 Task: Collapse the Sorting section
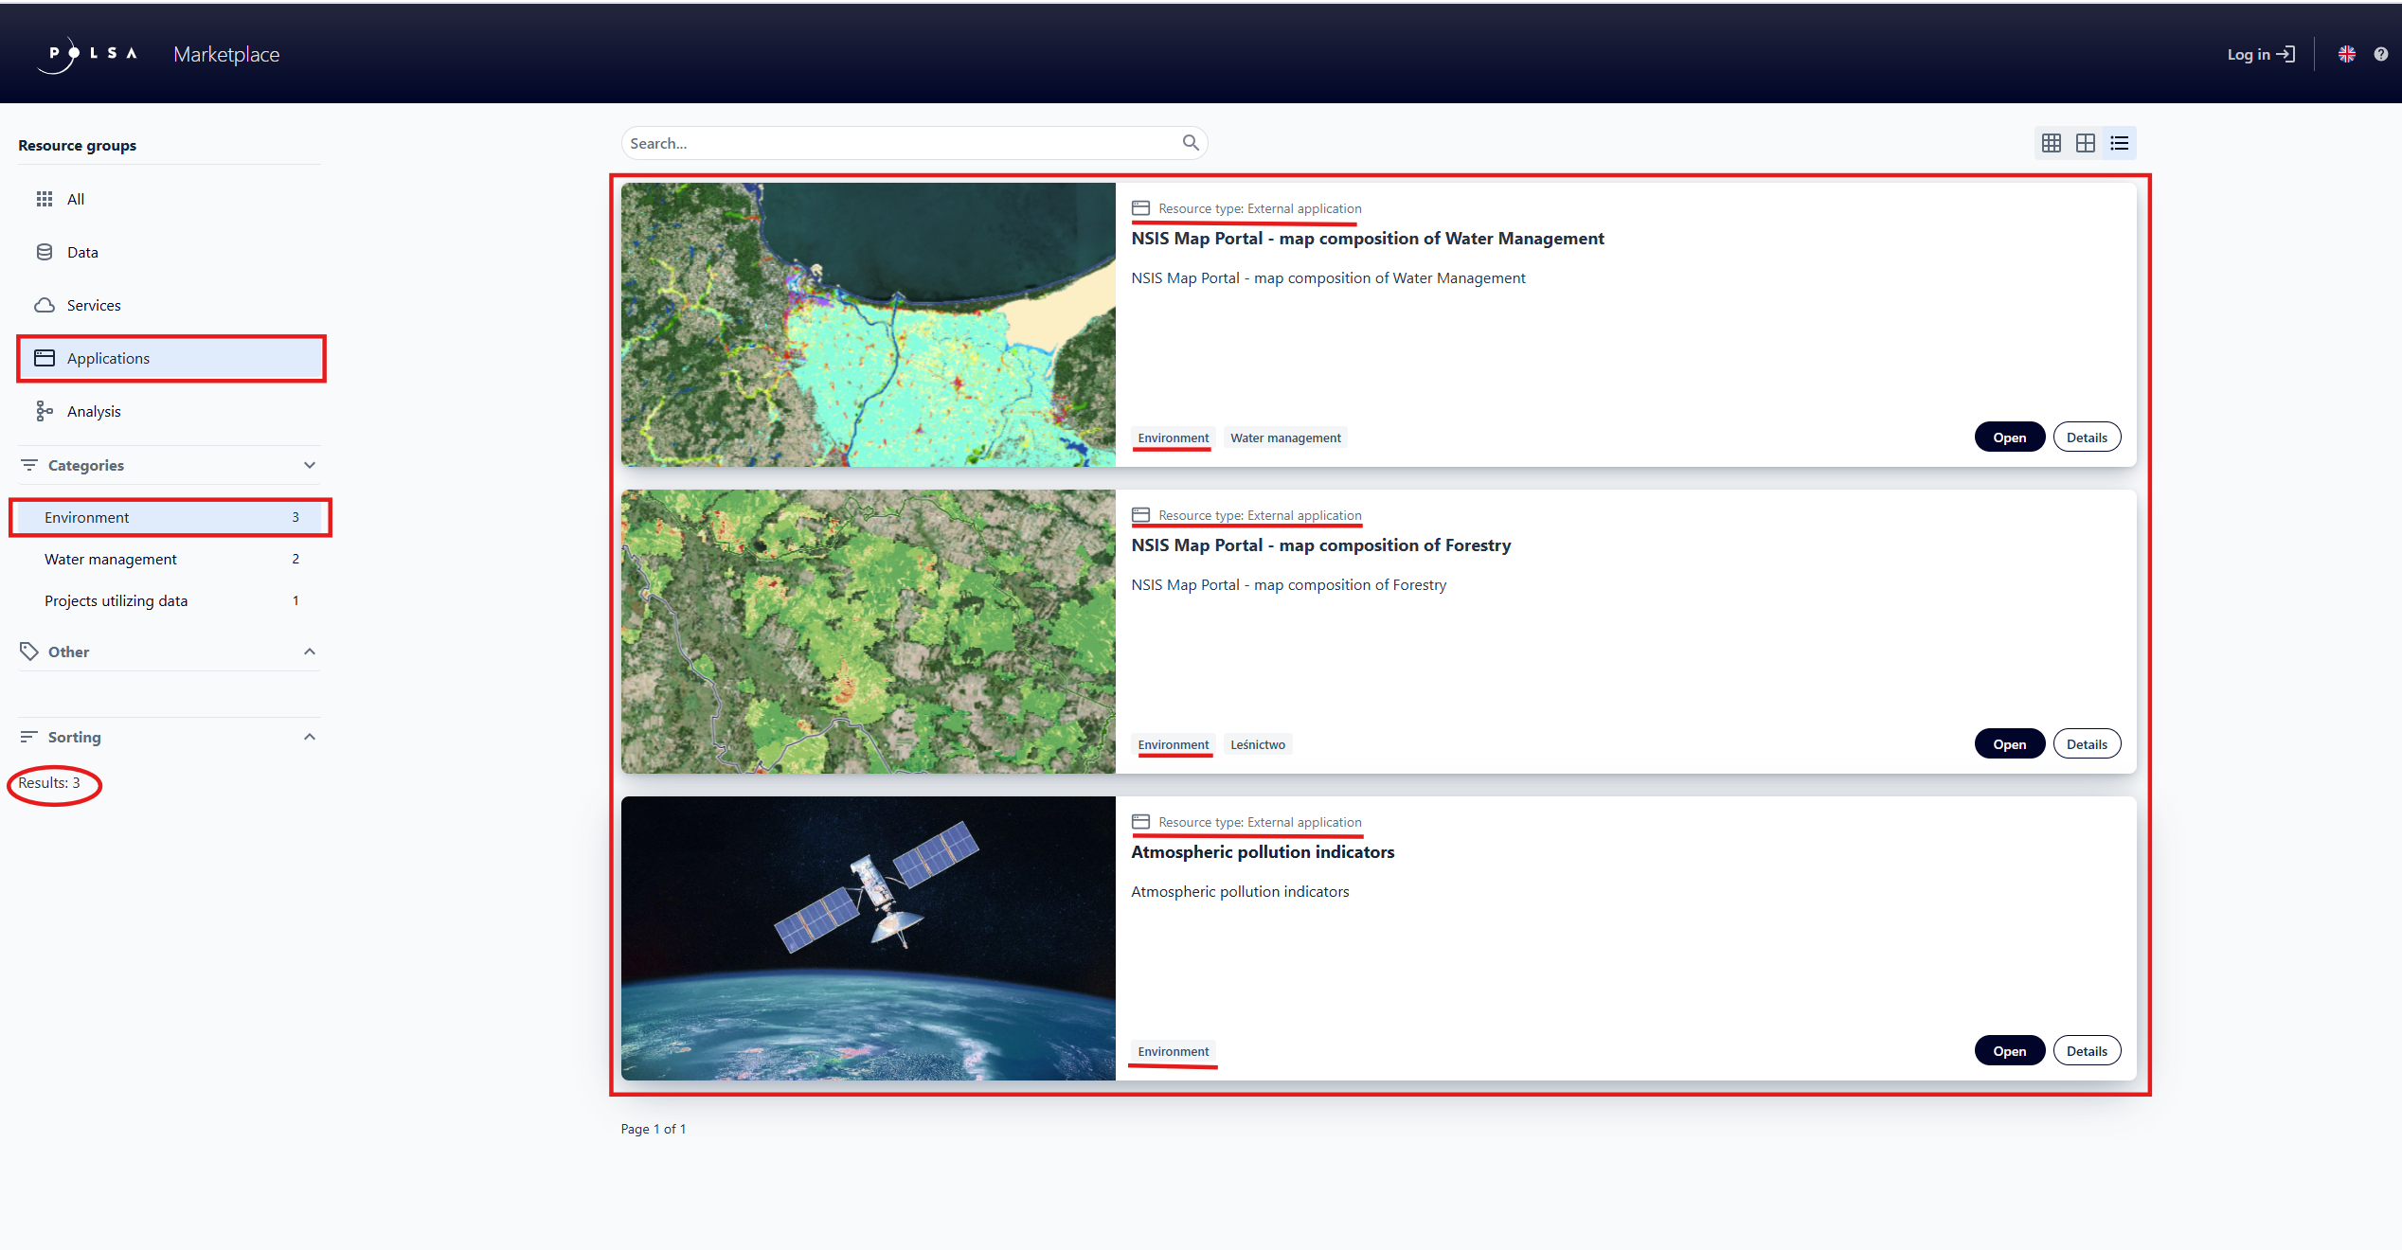[310, 737]
